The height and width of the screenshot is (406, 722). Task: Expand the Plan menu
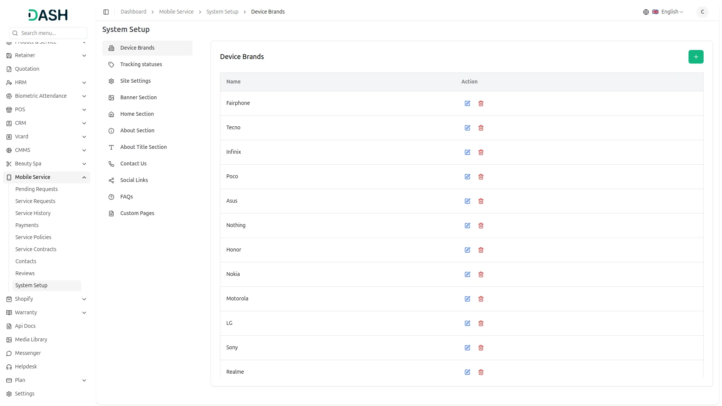(47, 380)
